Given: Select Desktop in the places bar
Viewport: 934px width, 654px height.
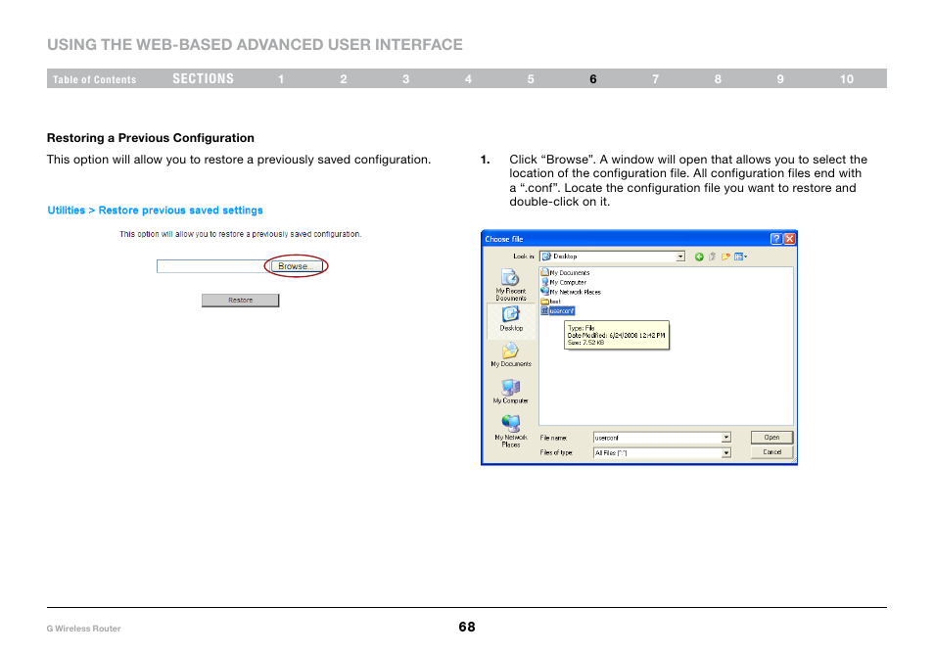Looking at the screenshot, I should 510,319.
